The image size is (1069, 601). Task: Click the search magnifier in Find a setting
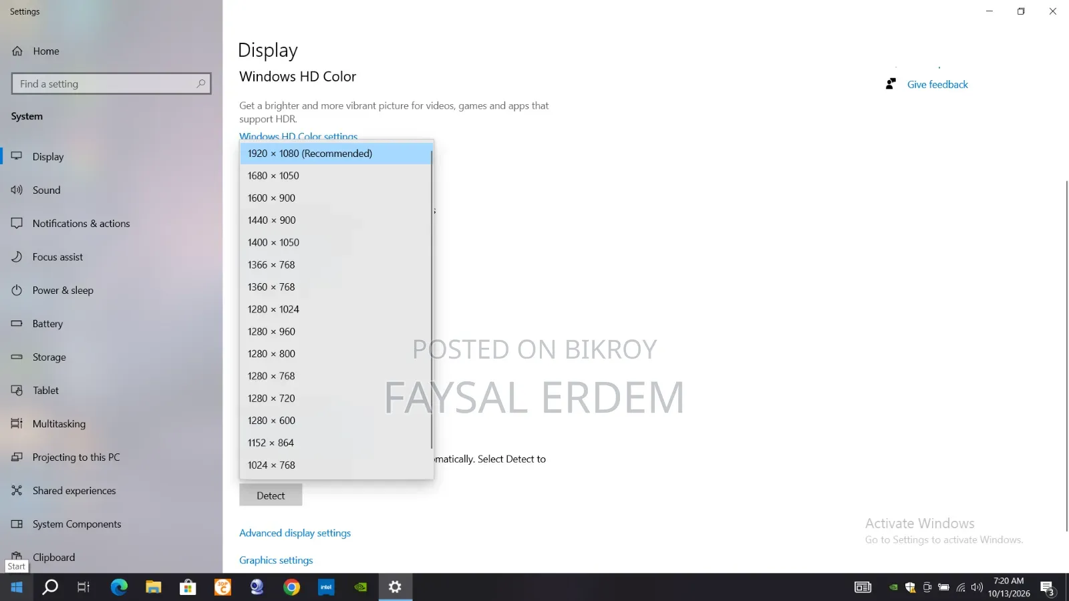pyautogui.click(x=200, y=83)
